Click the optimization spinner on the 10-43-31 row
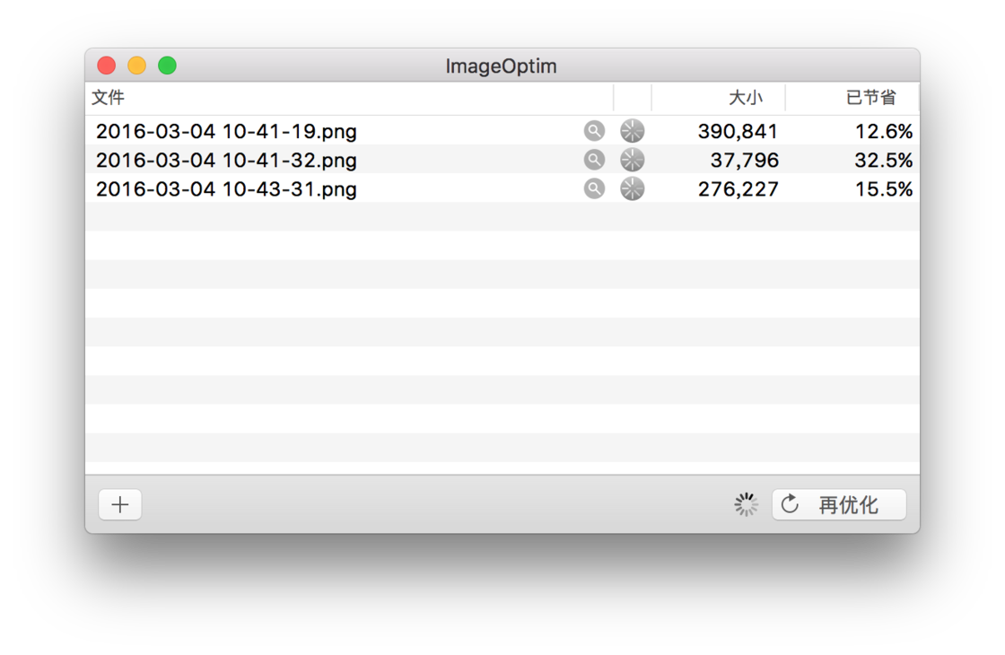The height and width of the screenshot is (655, 1005). 632,188
